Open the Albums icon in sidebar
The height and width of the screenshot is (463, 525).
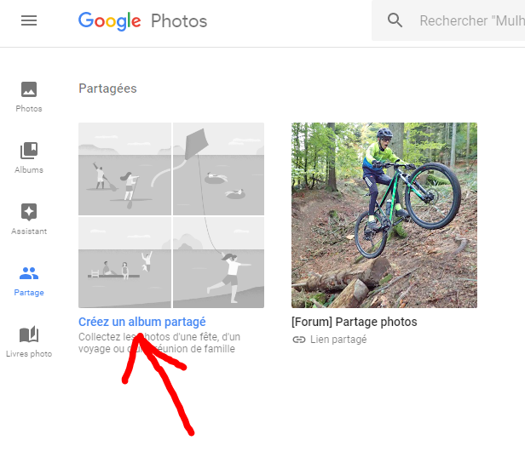[x=29, y=151]
